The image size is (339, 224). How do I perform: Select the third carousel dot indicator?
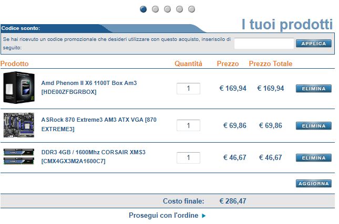167,9
